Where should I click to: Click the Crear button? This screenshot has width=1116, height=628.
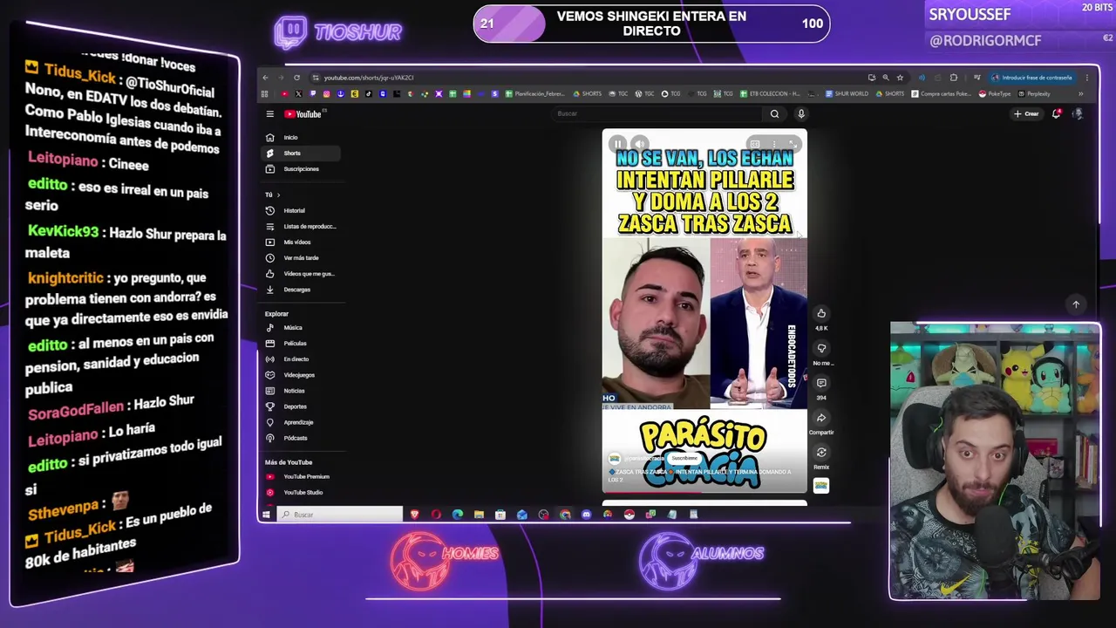tap(1026, 113)
